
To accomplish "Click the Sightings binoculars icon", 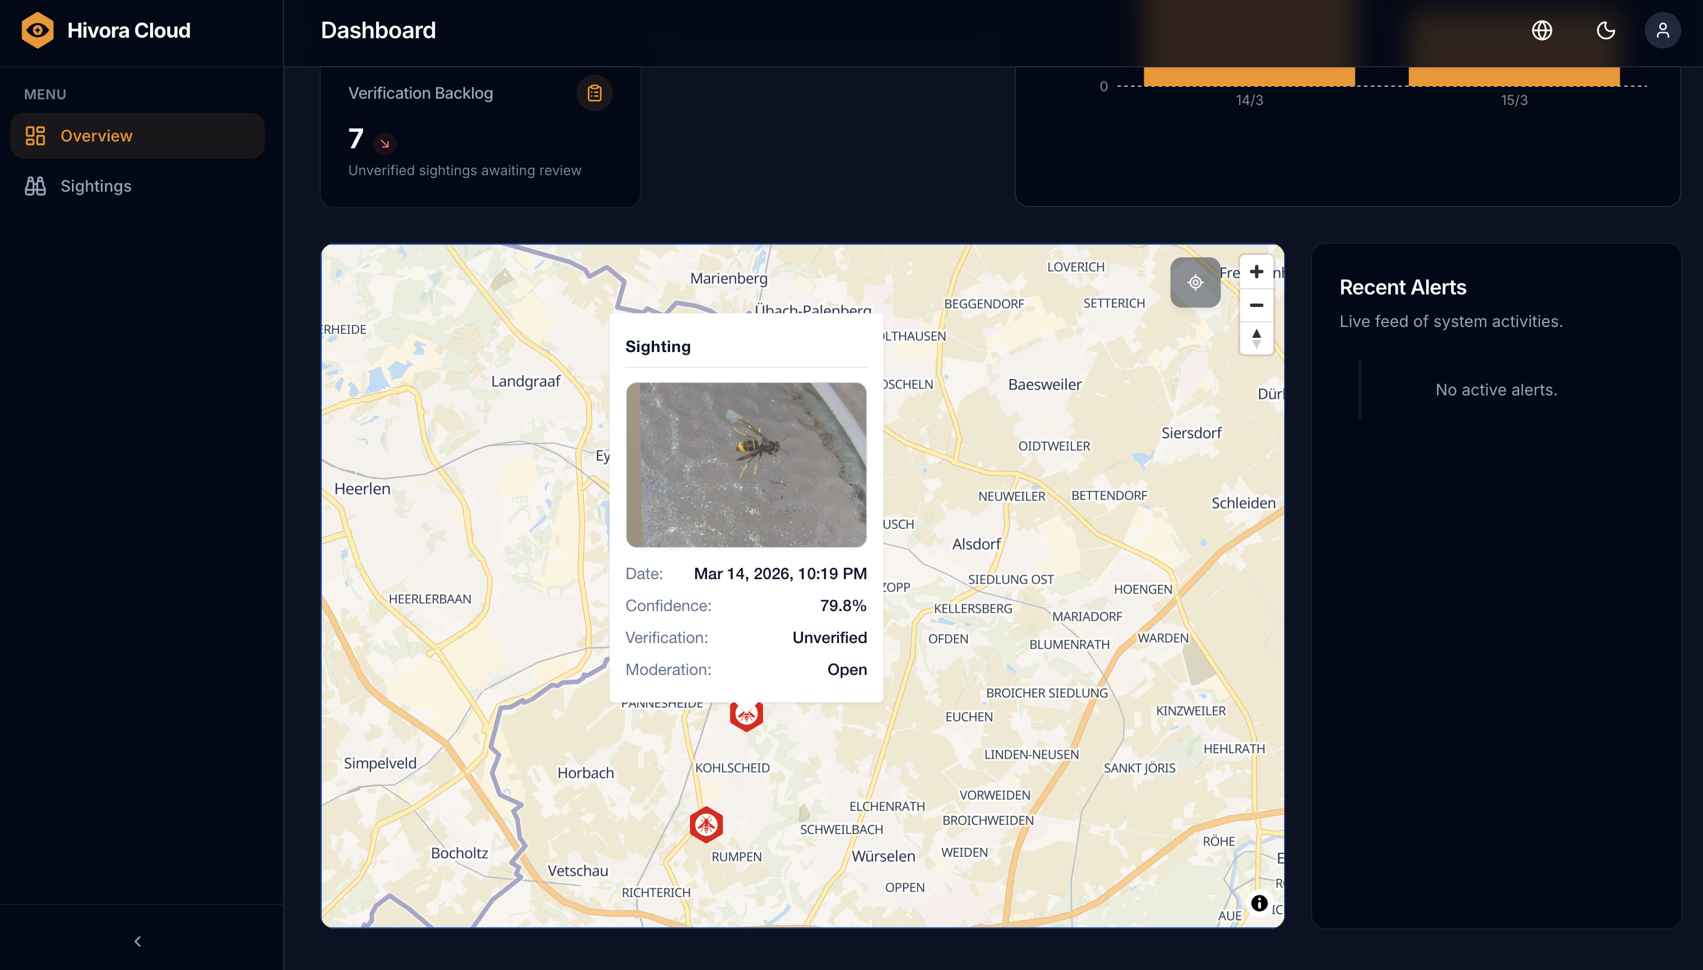I will pyautogui.click(x=35, y=186).
